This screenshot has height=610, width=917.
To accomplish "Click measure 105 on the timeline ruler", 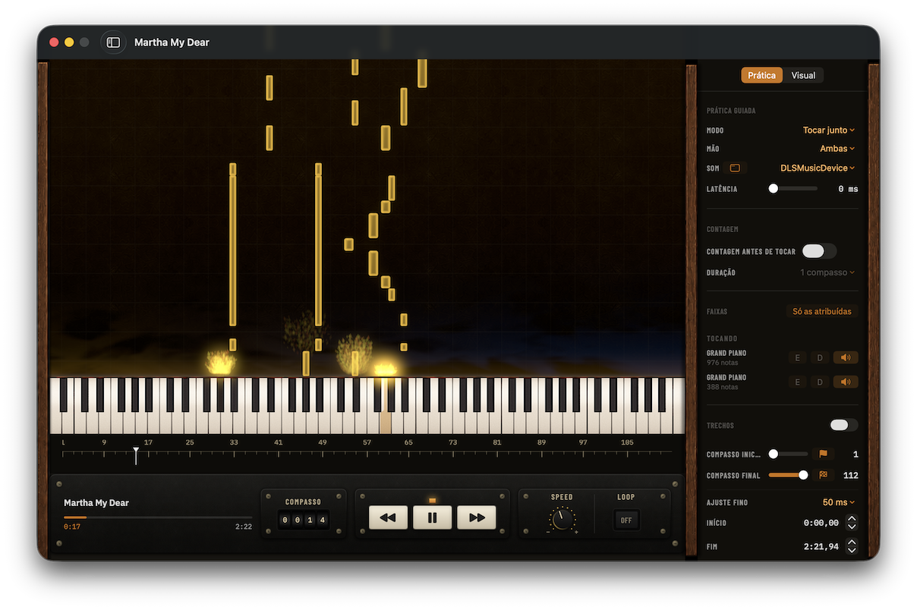I will coord(627,442).
